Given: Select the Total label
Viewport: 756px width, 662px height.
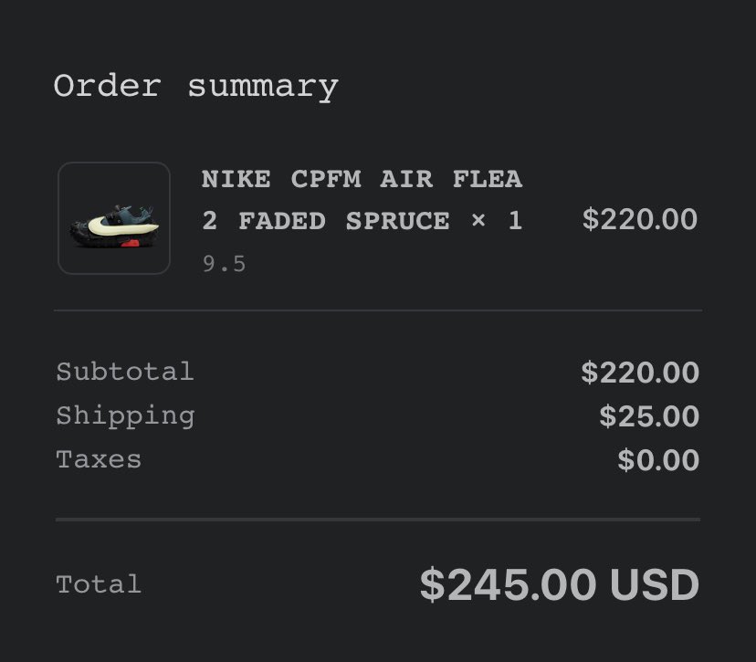Looking at the screenshot, I should point(99,584).
